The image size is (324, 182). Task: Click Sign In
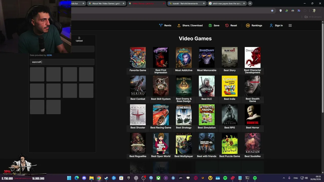pos(276,26)
